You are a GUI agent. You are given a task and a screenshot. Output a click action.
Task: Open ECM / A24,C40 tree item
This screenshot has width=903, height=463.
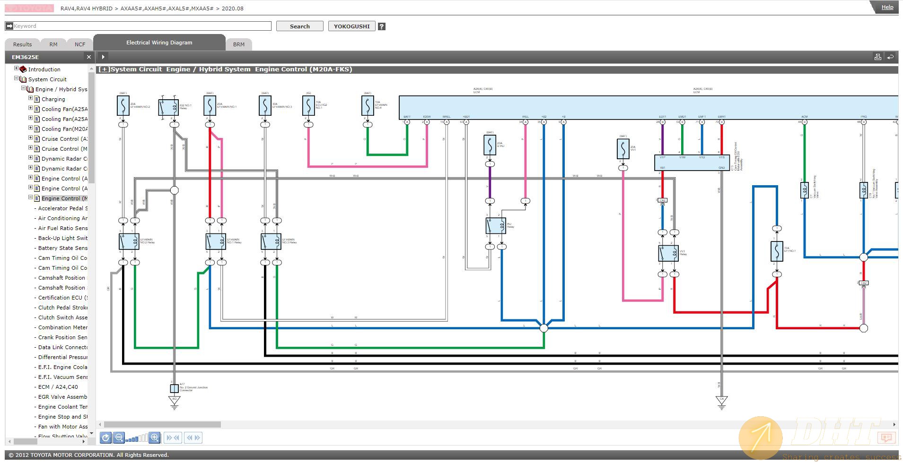(x=58, y=387)
